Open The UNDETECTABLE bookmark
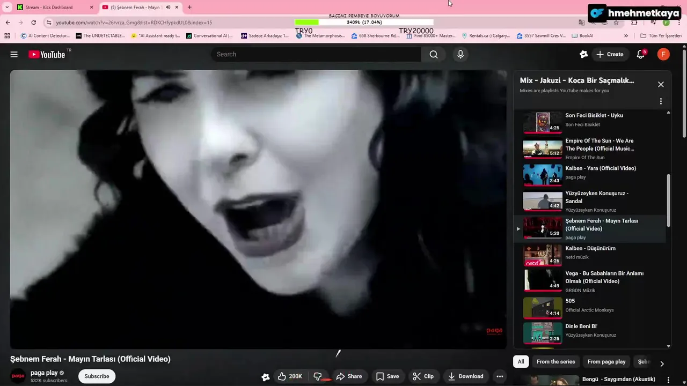 pos(100,35)
